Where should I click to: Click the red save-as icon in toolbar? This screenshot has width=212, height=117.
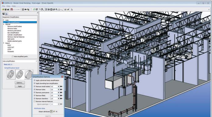12,10
